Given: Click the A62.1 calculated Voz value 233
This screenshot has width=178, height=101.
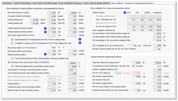Looking at the screenshot, I should point(140,20).
